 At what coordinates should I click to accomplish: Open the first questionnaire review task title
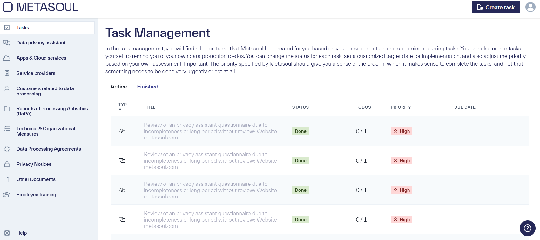click(210, 131)
